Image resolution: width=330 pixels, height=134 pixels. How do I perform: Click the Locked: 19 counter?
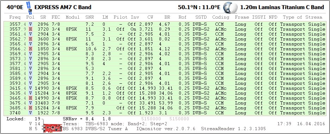[23, 119]
